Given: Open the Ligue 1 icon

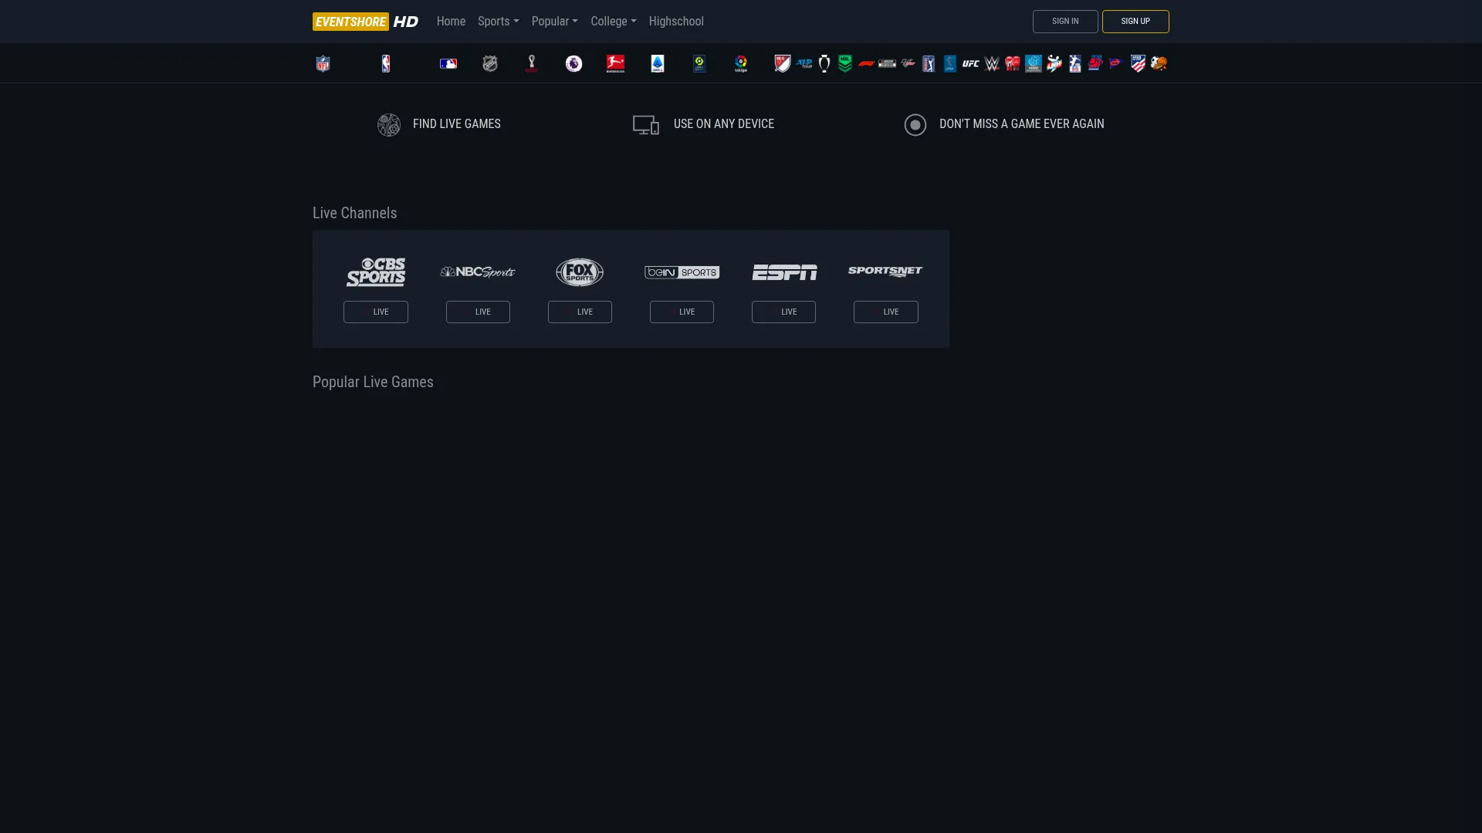Looking at the screenshot, I should click(699, 63).
